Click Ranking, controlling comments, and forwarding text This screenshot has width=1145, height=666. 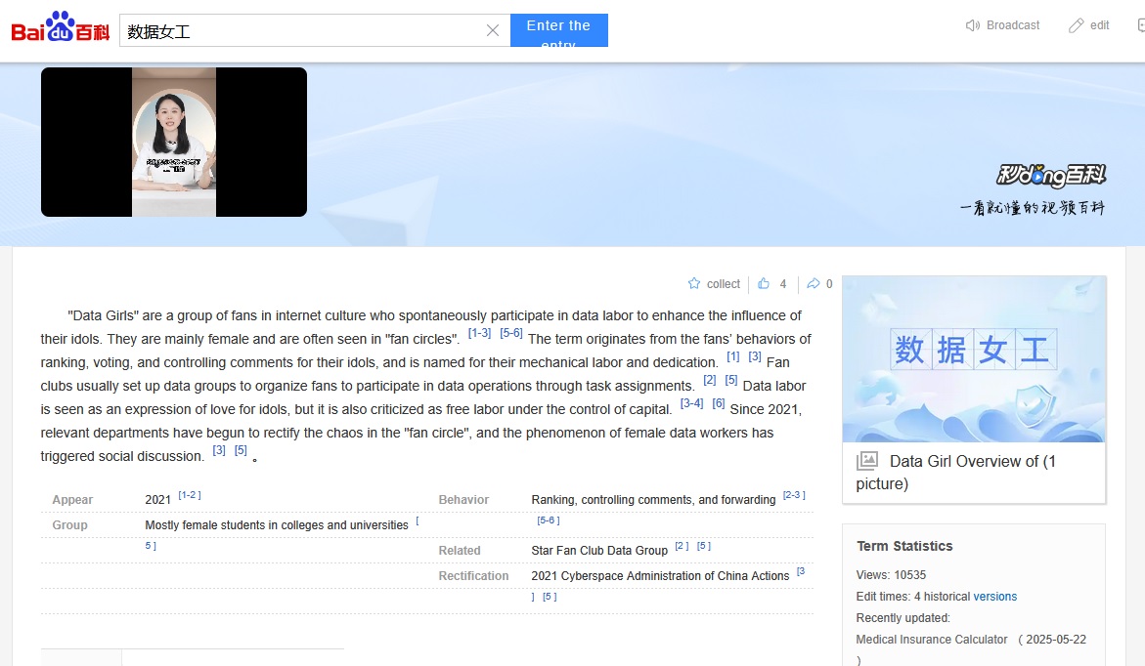click(653, 500)
